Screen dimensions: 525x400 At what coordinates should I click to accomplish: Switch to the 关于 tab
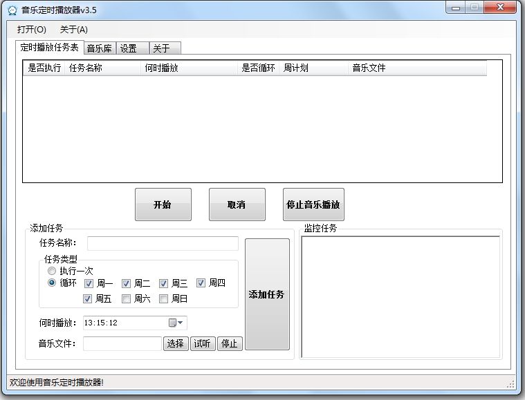[165, 48]
